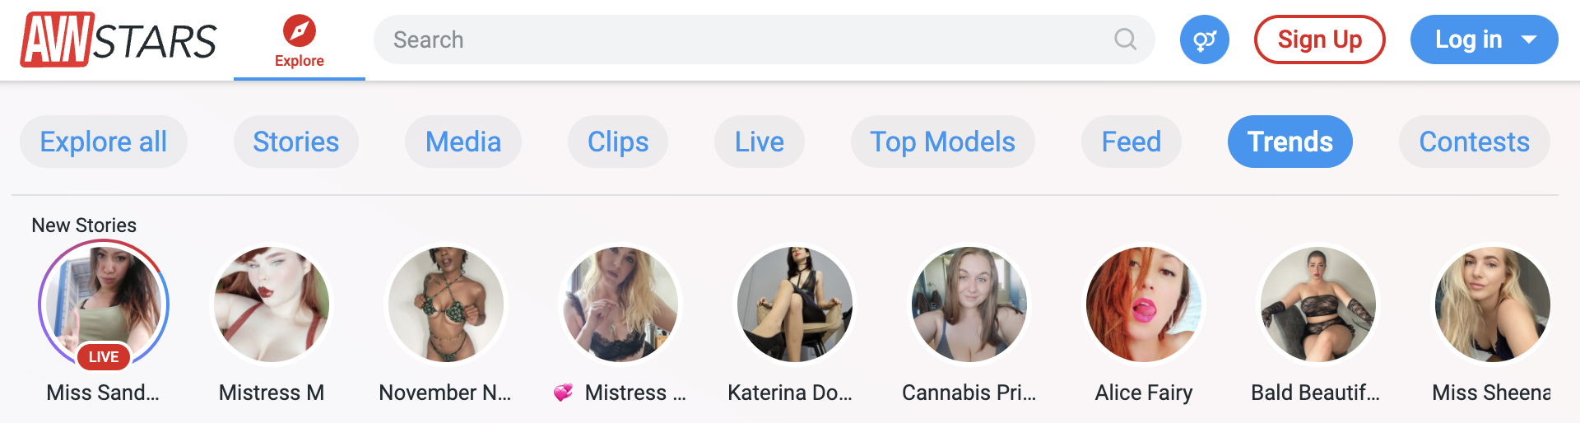The image size is (1580, 423).
Task: Click the Miss Sheena name link
Action: pyautogui.click(x=1491, y=393)
